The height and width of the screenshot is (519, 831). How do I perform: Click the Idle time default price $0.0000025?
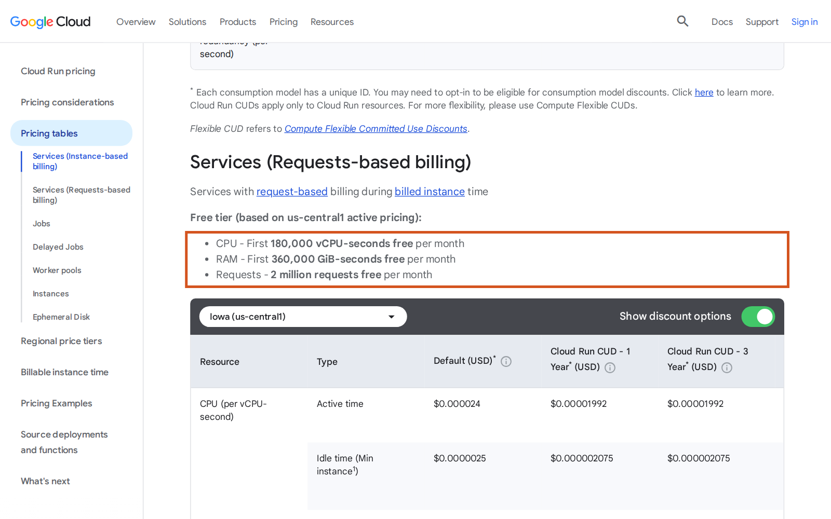(x=460, y=458)
